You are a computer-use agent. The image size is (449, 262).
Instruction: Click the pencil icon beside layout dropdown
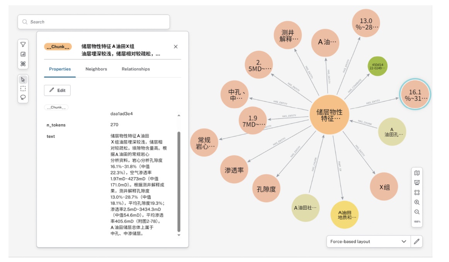coord(417,242)
